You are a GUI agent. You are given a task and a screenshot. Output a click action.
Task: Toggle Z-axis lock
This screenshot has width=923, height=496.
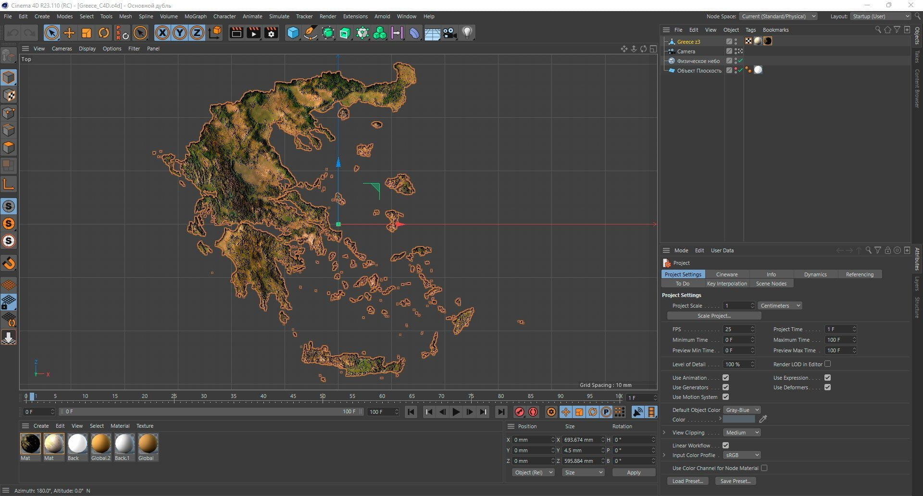(x=197, y=33)
